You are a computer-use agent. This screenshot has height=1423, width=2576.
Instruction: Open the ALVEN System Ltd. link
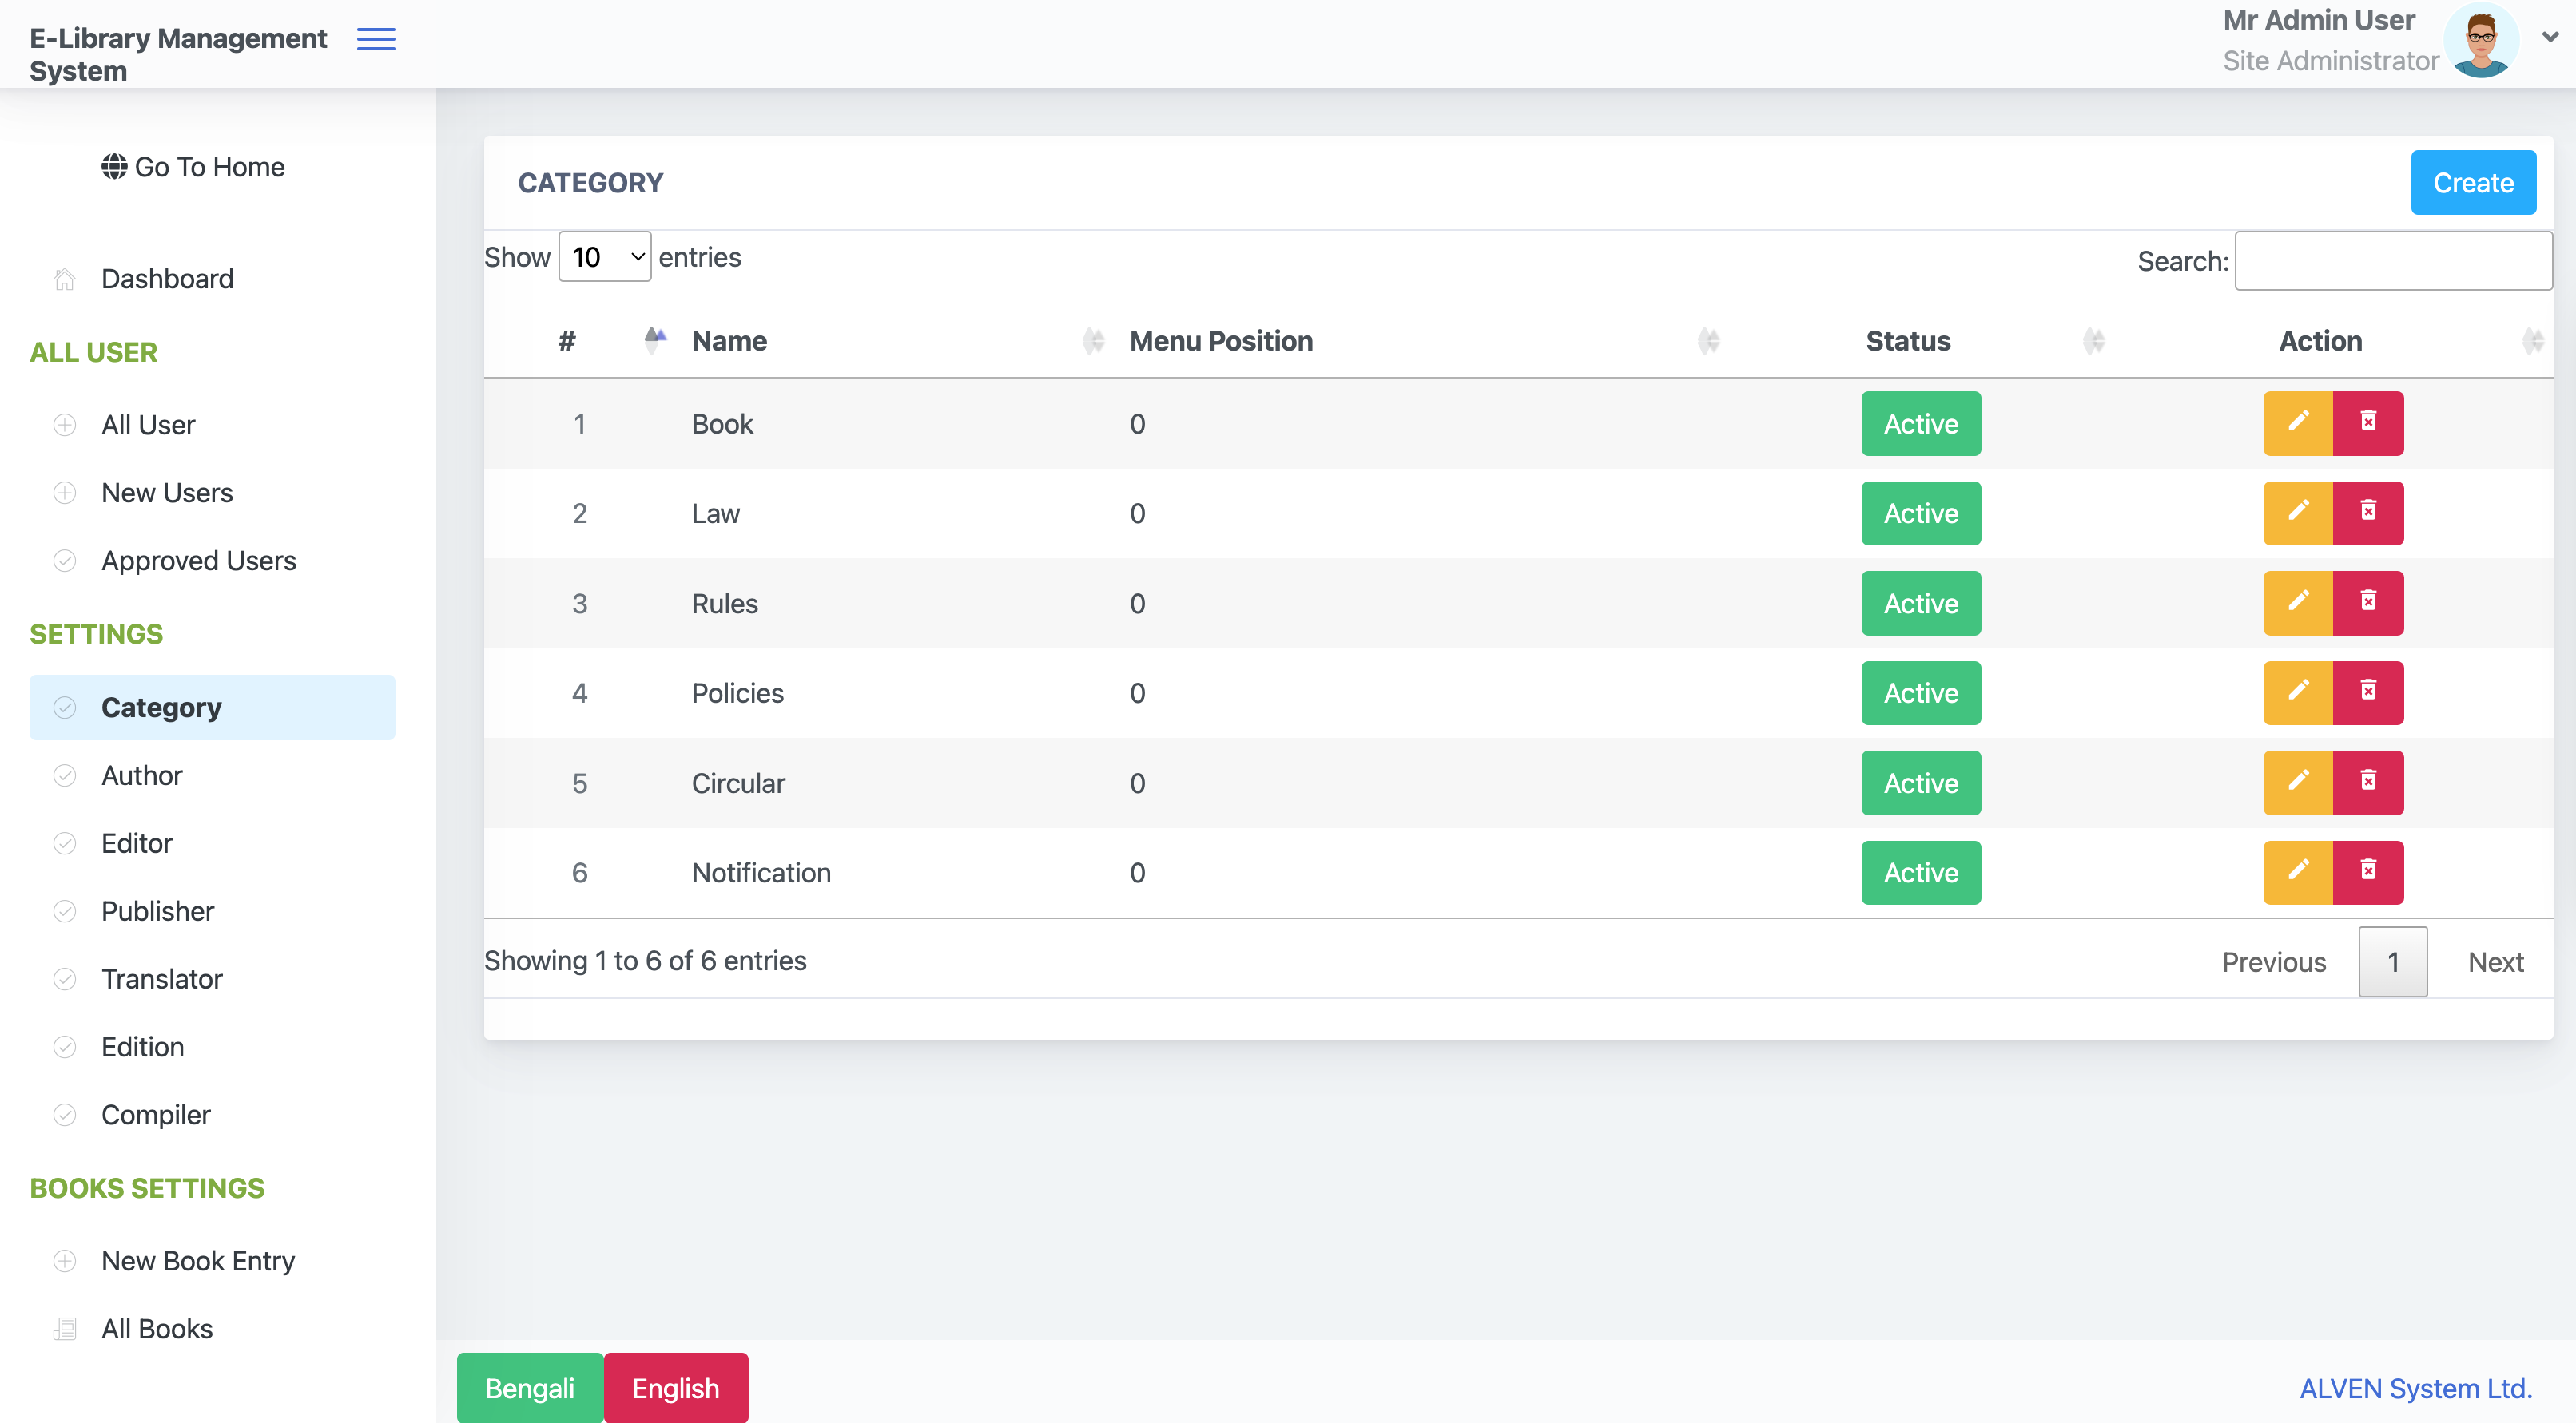click(x=2415, y=1388)
